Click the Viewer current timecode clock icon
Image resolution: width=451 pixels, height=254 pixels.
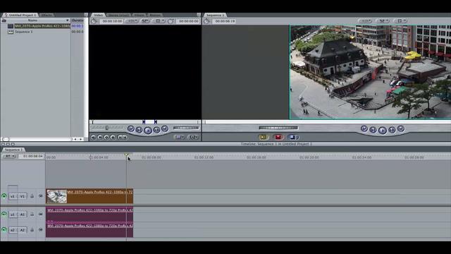(171, 21)
